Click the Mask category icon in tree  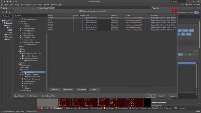20,49
